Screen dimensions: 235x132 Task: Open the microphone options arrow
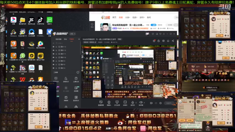pos(136,103)
